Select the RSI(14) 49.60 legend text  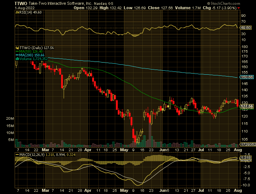tap(30, 12)
